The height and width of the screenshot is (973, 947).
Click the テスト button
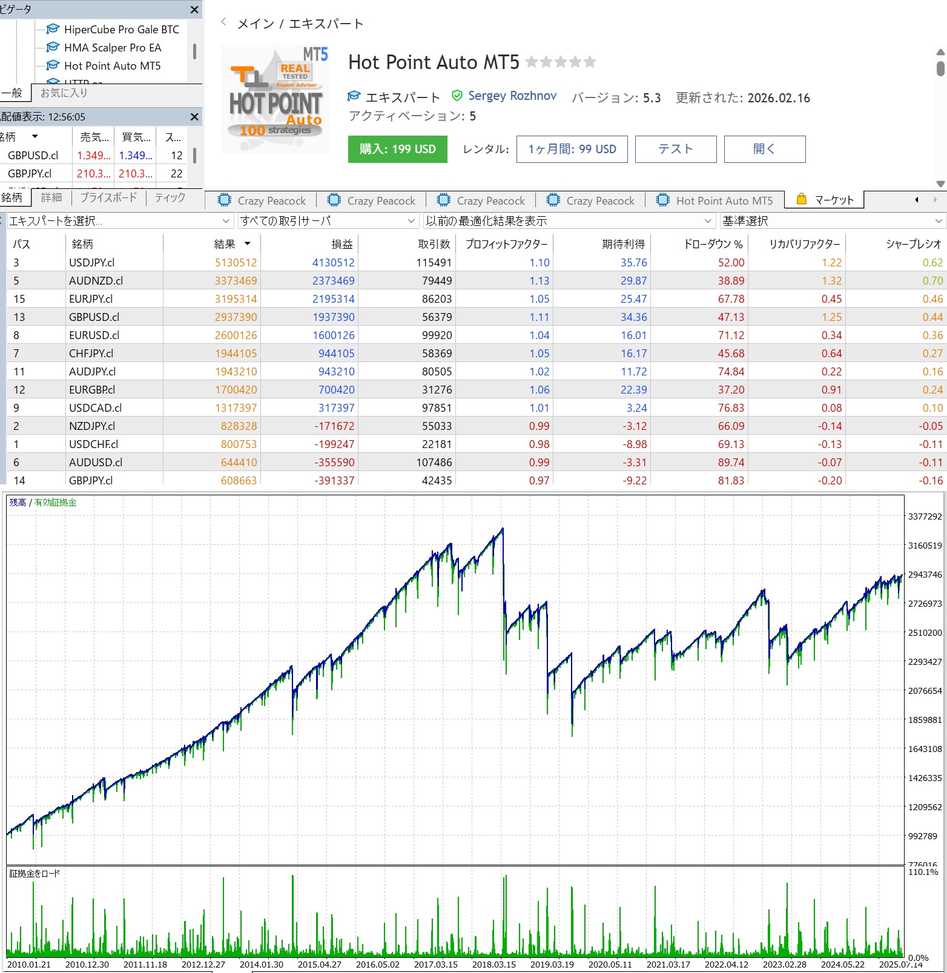click(676, 149)
